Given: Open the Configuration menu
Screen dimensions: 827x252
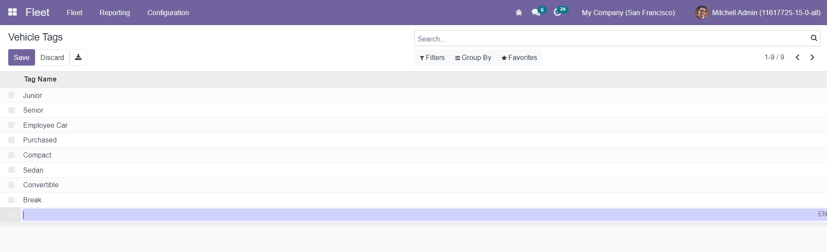Looking at the screenshot, I should 168,13.
